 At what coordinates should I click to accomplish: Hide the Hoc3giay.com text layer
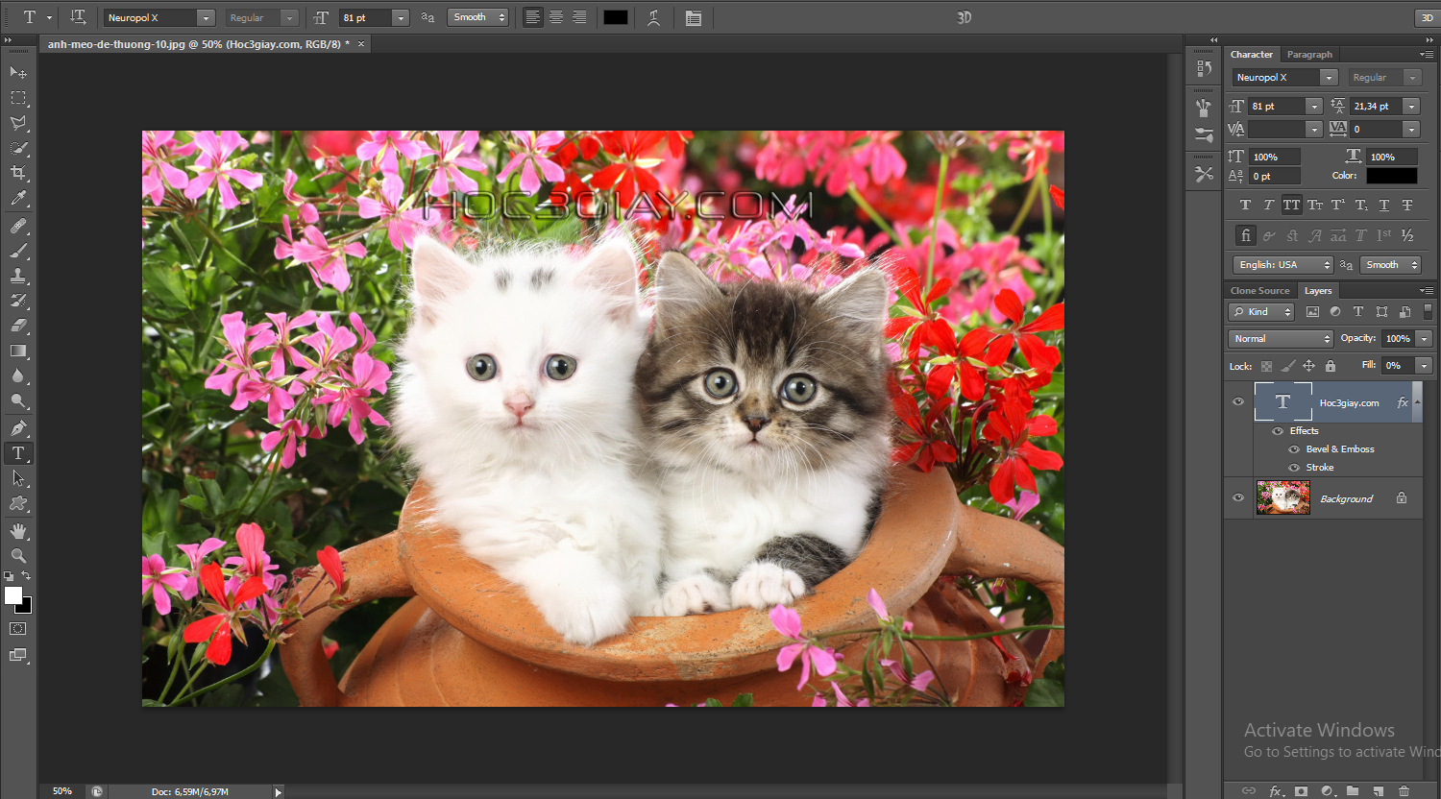[x=1238, y=402]
